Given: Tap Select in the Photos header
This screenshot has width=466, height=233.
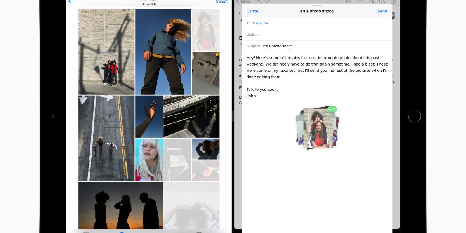Looking at the screenshot, I should pos(222,2).
